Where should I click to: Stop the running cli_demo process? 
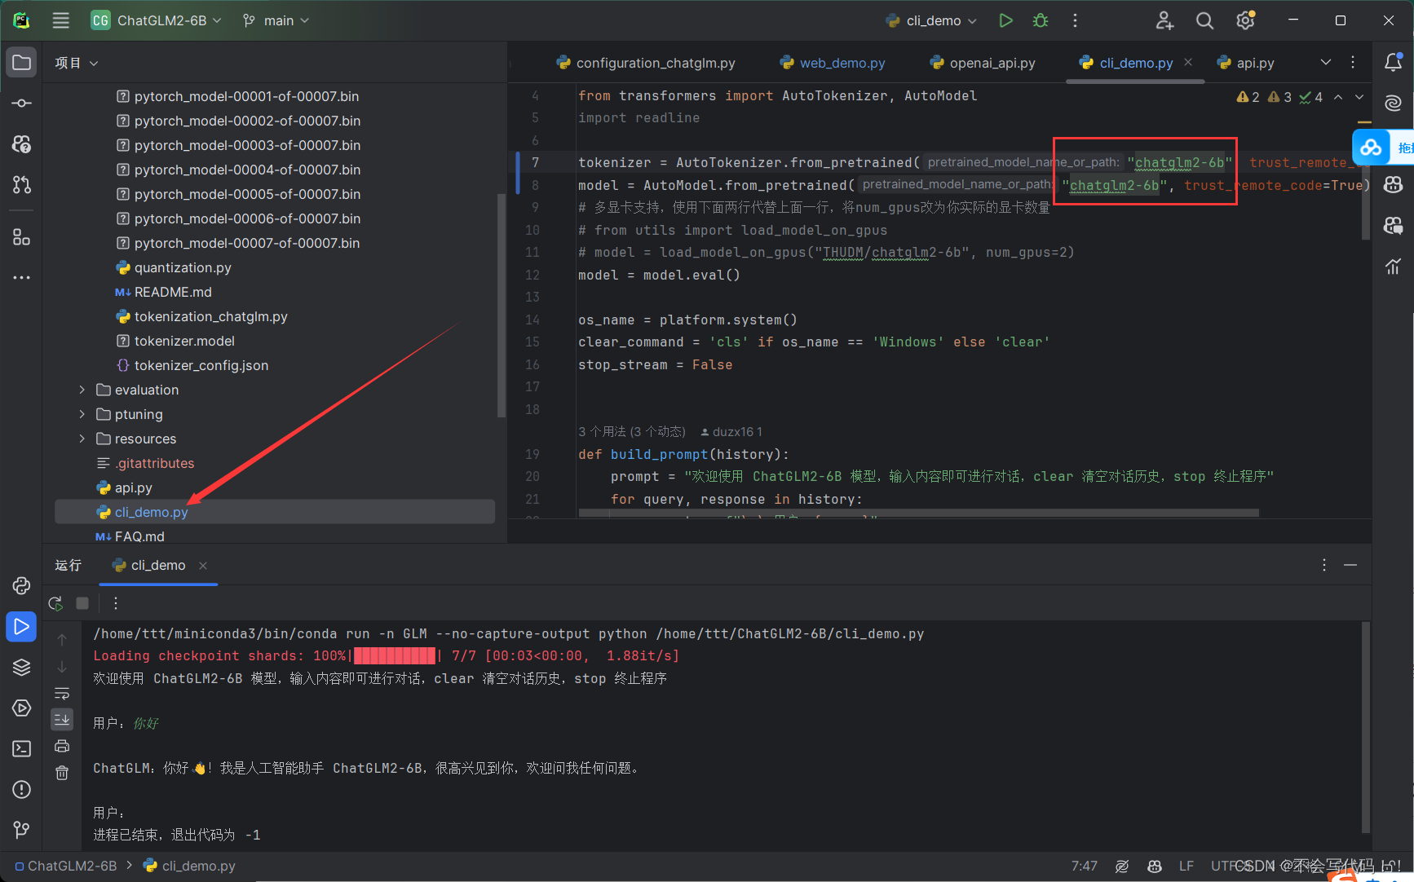pyautogui.click(x=82, y=603)
